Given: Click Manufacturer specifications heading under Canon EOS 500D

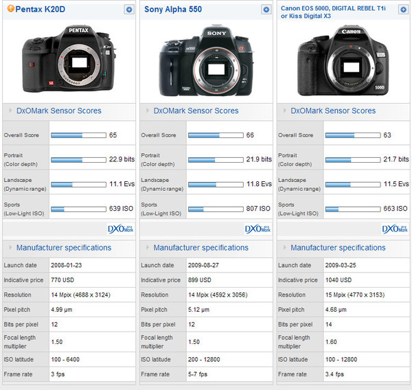Looking at the screenshot, I should [x=338, y=248].
